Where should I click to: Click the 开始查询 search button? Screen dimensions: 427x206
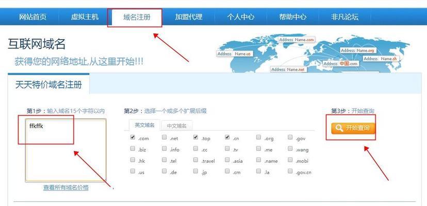pos(353,128)
